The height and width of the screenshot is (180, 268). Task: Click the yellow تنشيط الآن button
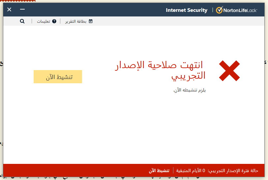[58, 77]
